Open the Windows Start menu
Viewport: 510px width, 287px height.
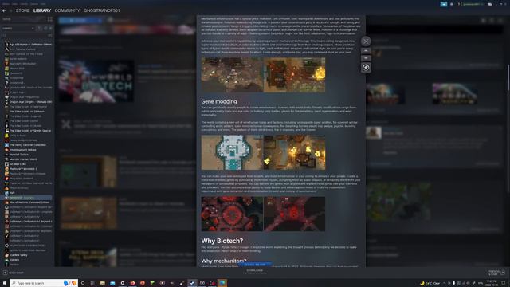[5, 283]
